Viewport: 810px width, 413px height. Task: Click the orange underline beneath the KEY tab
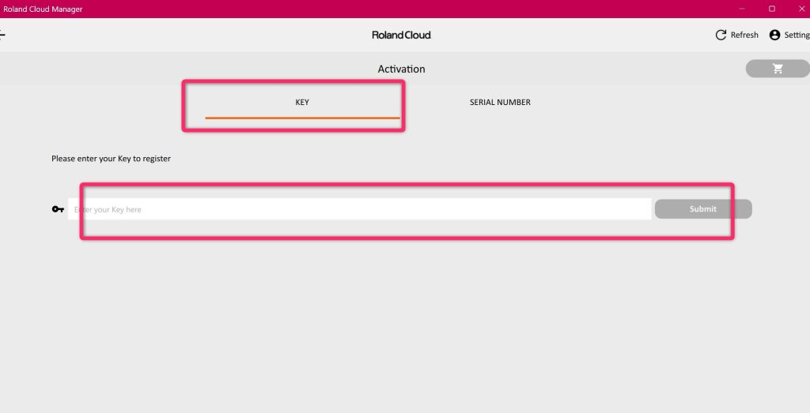pyautogui.click(x=302, y=118)
